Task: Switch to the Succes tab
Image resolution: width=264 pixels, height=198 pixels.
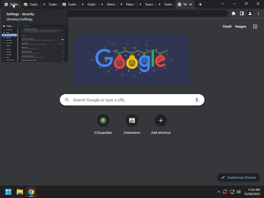Action: [x=147, y=4]
